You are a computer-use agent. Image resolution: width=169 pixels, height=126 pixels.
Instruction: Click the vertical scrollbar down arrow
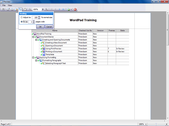click(x=167, y=118)
